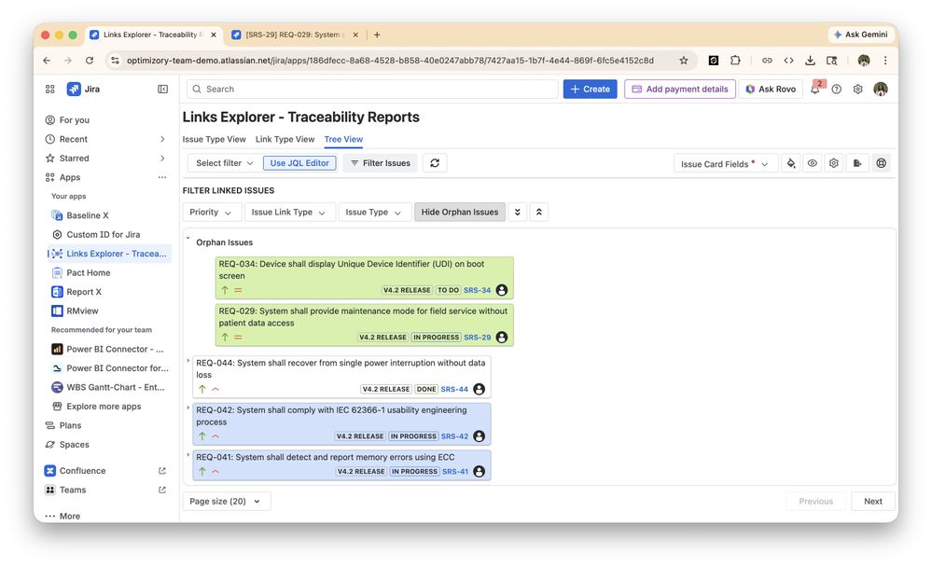The image size is (932, 567).
Task: Open Baseline X app in sidebar
Action: coord(88,215)
